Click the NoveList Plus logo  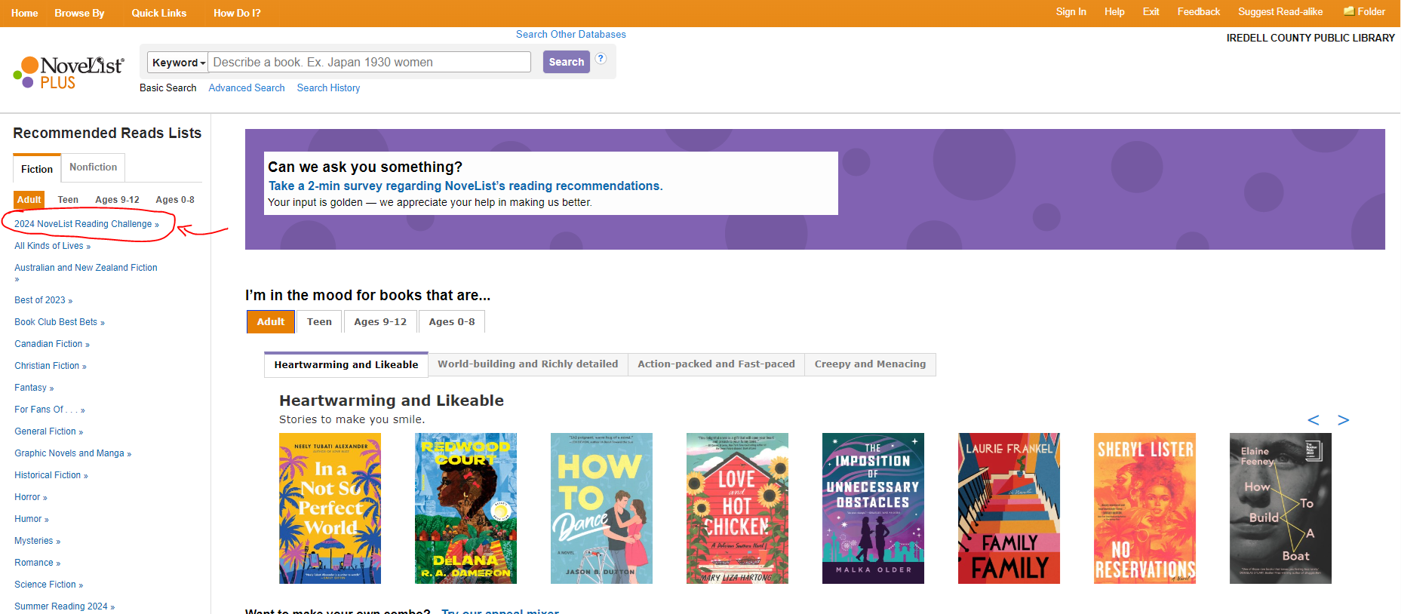click(69, 72)
